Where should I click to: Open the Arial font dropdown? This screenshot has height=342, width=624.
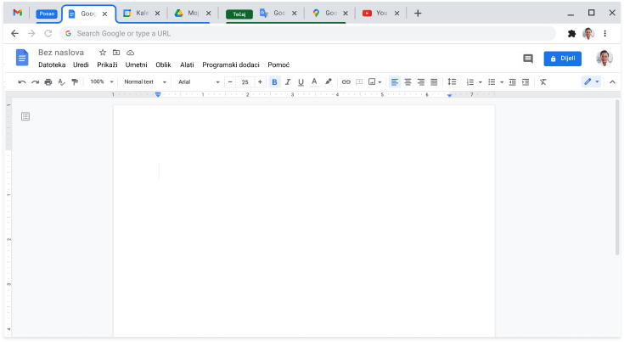[x=199, y=82]
